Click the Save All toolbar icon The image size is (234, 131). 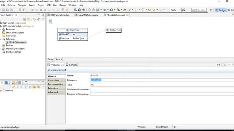[7, 10]
